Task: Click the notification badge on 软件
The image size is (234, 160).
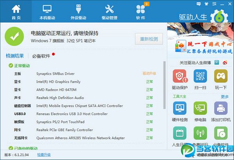Action: click(x=147, y=4)
